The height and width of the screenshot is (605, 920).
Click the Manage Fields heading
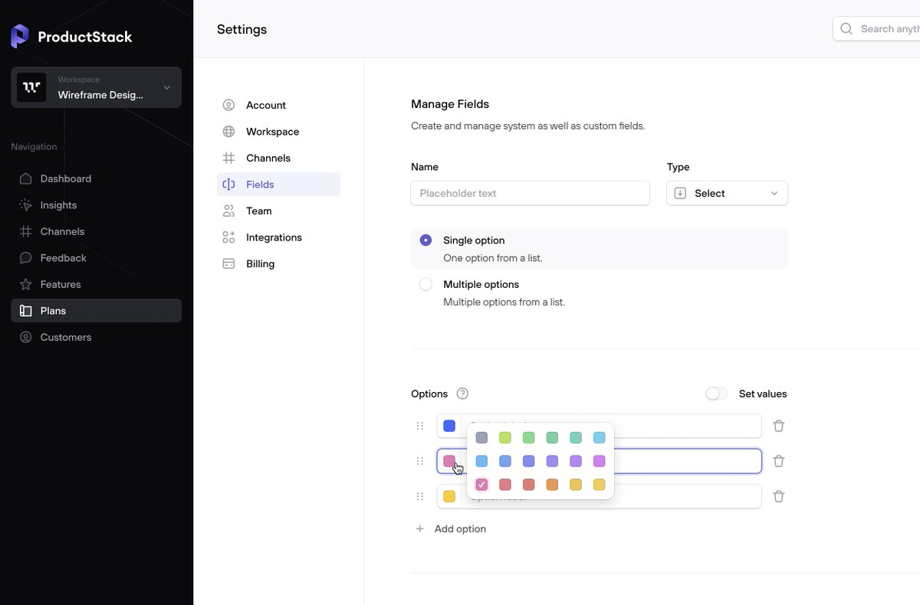click(x=450, y=104)
